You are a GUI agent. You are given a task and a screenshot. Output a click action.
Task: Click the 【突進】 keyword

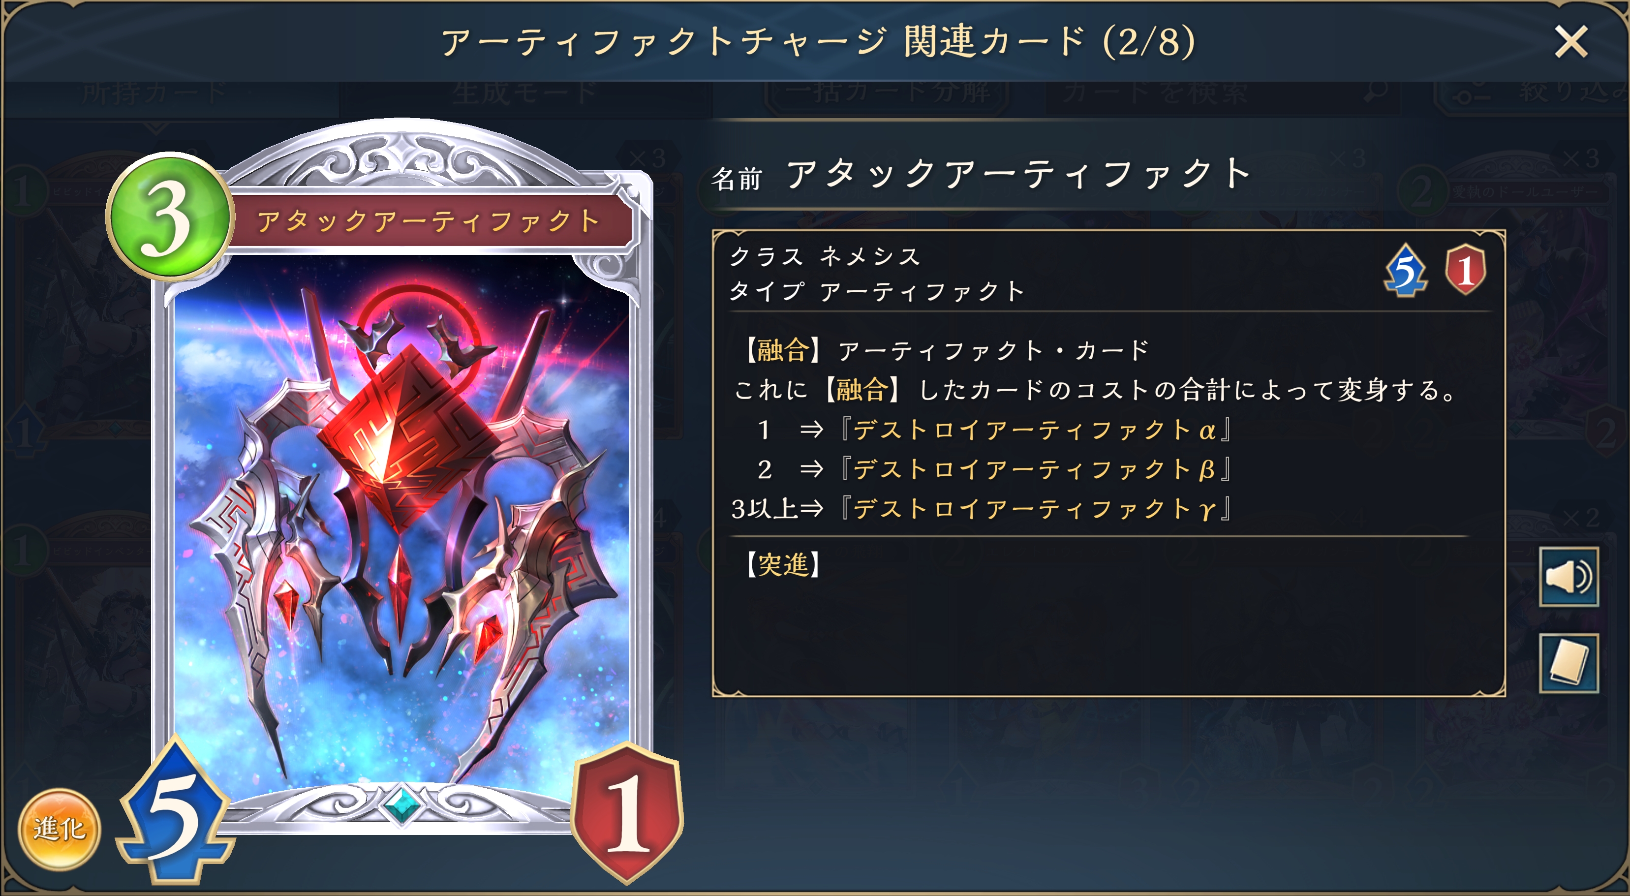pyautogui.click(x=783, y=564)
